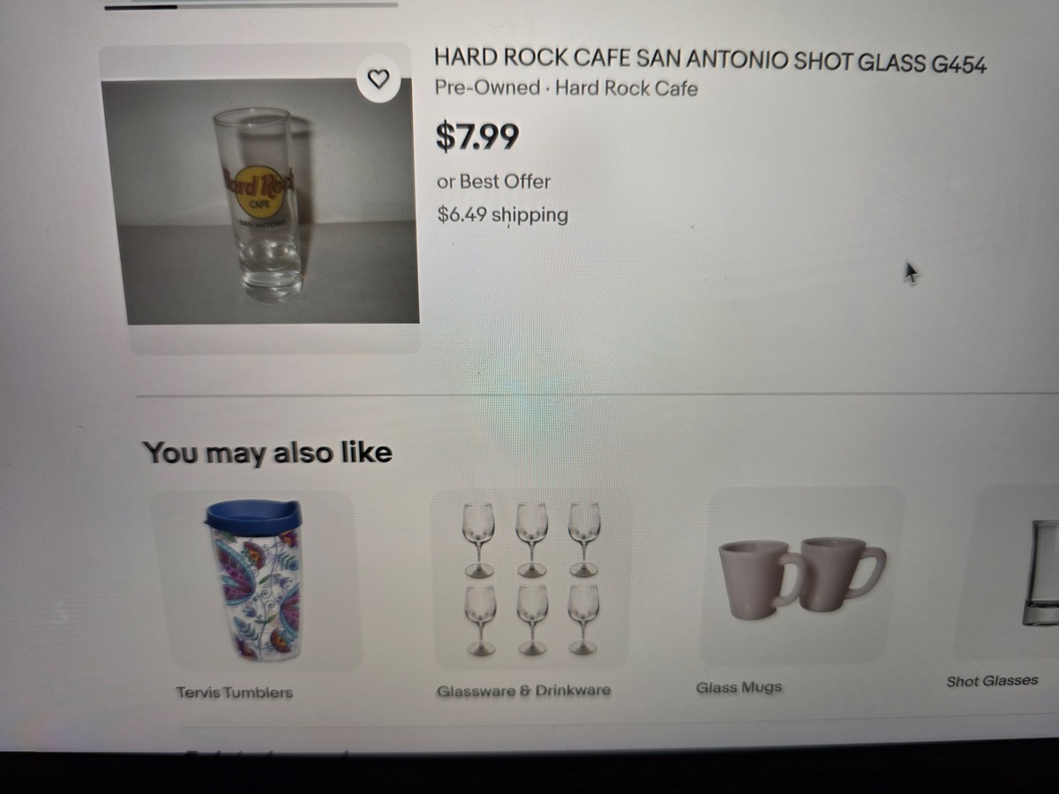
Task: Open the Tervis Tumblers category label
Action: click(234, 692)
